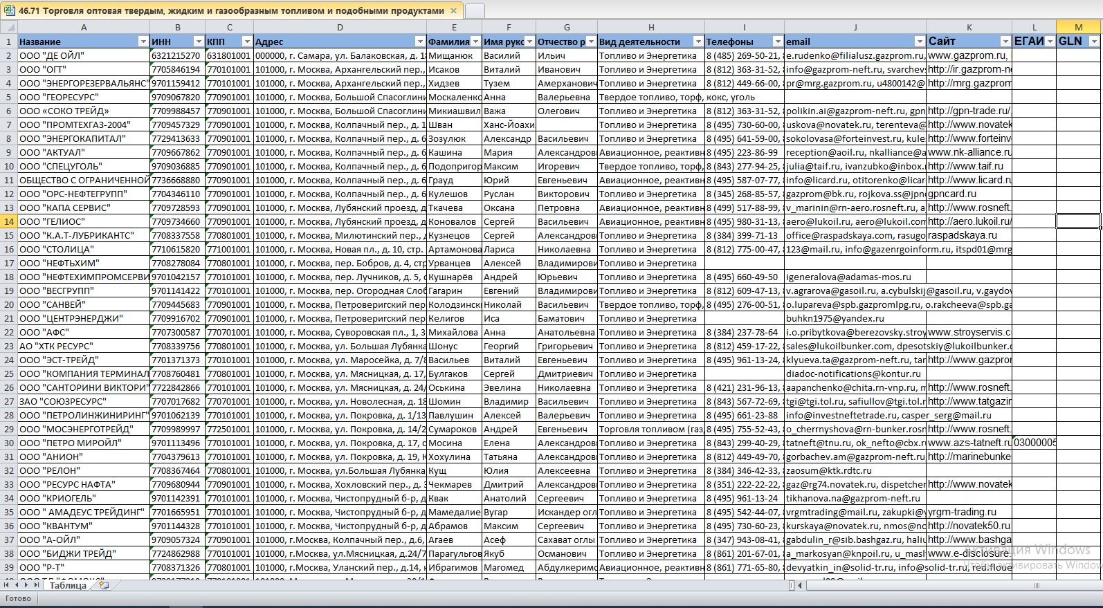The width and height of the screenshot is (1103, 608).
Task: Open the ЕГАИ column filter dropdown
Action: (1050, 42)
